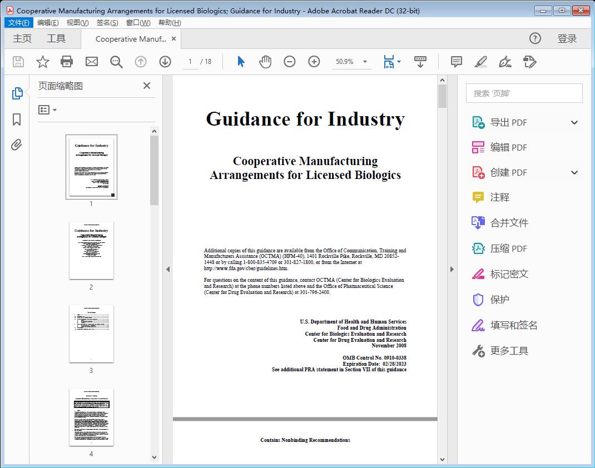Screen dimensions: 595x468
Task: Switch to the 主页 tab
Action: point(22,38)
